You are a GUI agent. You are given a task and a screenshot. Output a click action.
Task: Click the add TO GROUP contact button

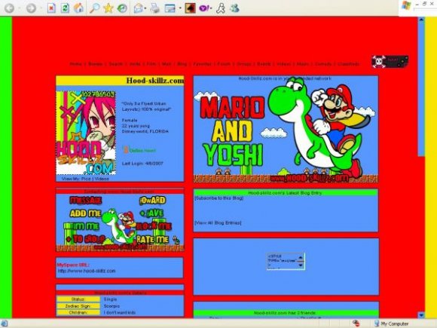pyautogui.click(x=85, y=239)
